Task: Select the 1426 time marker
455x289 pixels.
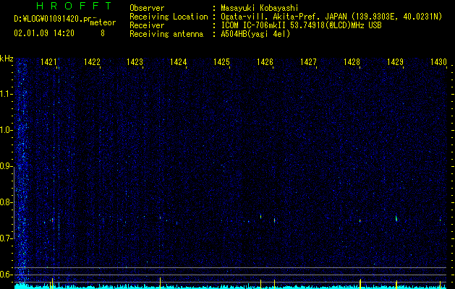Action: pyautogui.click(x=265, y=62)
